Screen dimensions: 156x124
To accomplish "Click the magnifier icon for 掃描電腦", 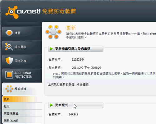I will tap(9, 47).
